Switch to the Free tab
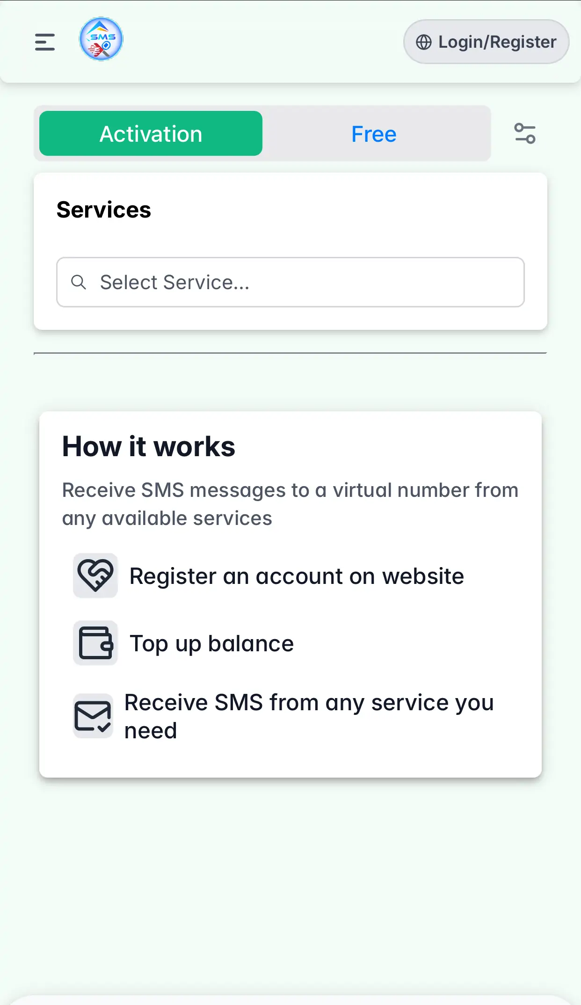This screenshot has height=1005, width=581. click(x=374, y=134)
